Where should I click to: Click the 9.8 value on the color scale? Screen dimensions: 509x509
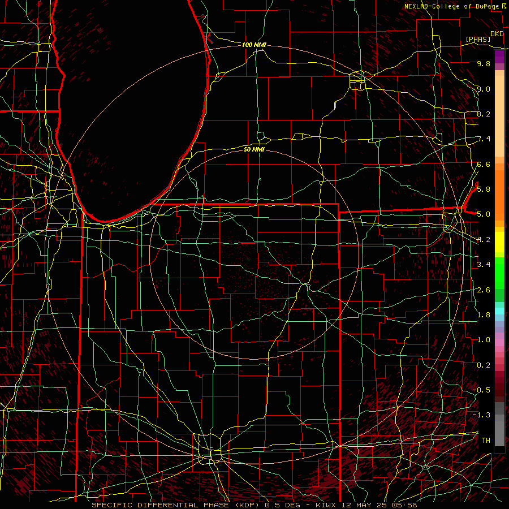(484, 63)
